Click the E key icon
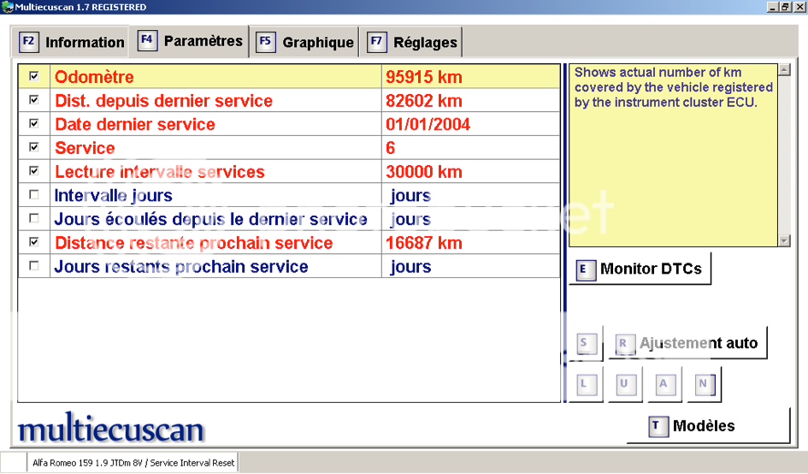This screenshot has height=474, width=808. point(586,270)
